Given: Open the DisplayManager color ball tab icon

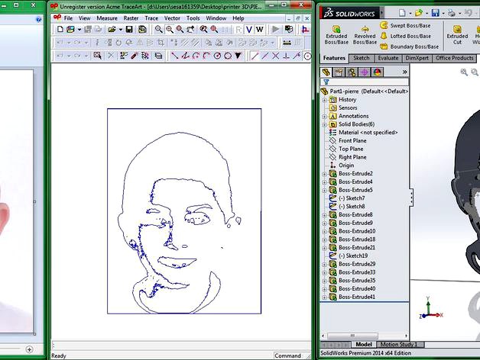Looking at the screenshot, I should tap(377, 72).
